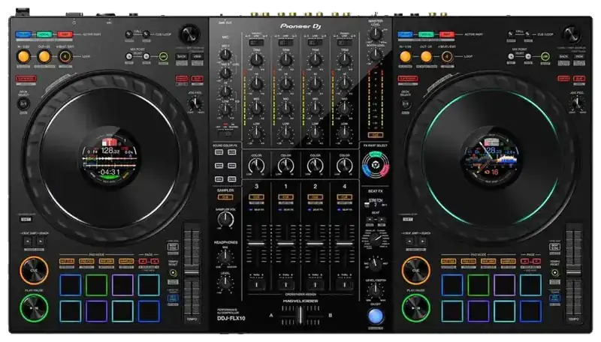The height and width of the screenshot is (342, 601).
Task: Tap the JOG FEEL adjust knob on deck 1
Action: 195,103
